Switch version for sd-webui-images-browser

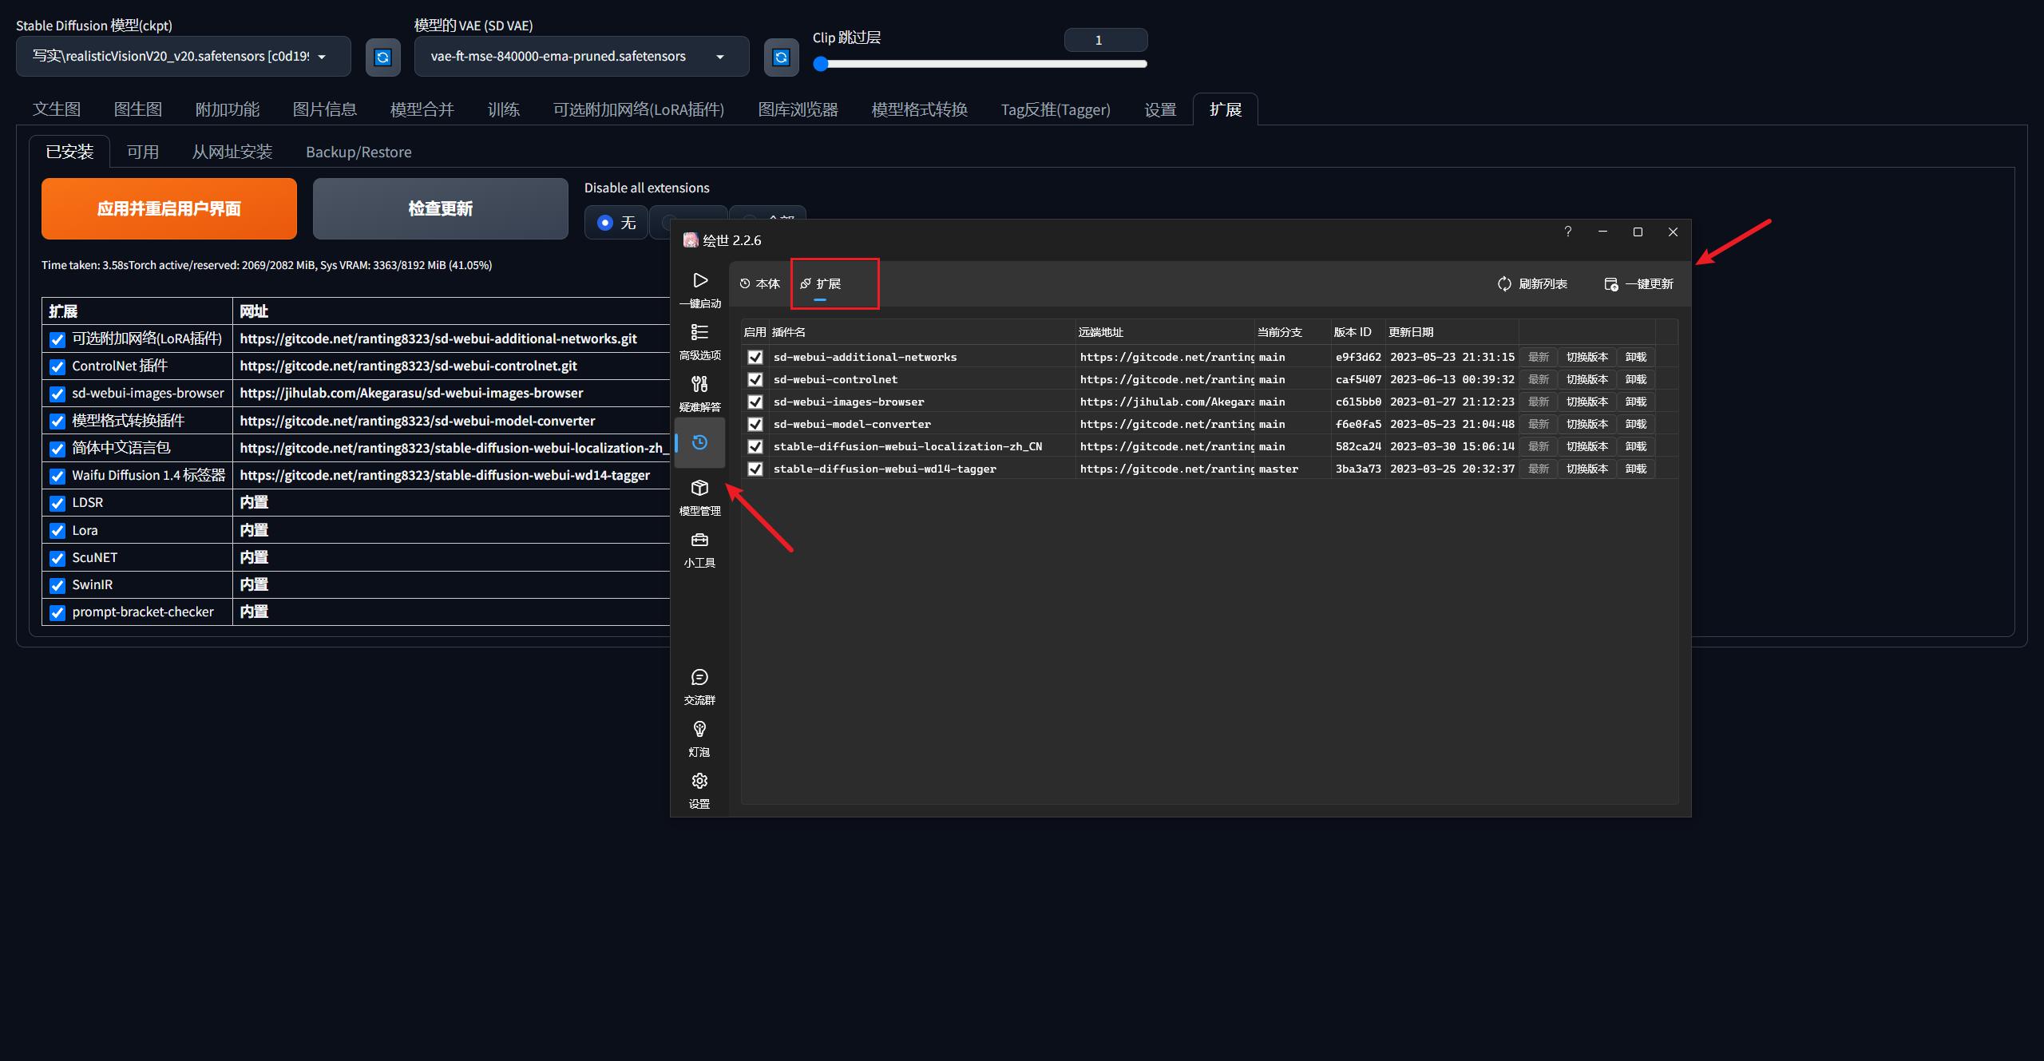point(1586,402)
